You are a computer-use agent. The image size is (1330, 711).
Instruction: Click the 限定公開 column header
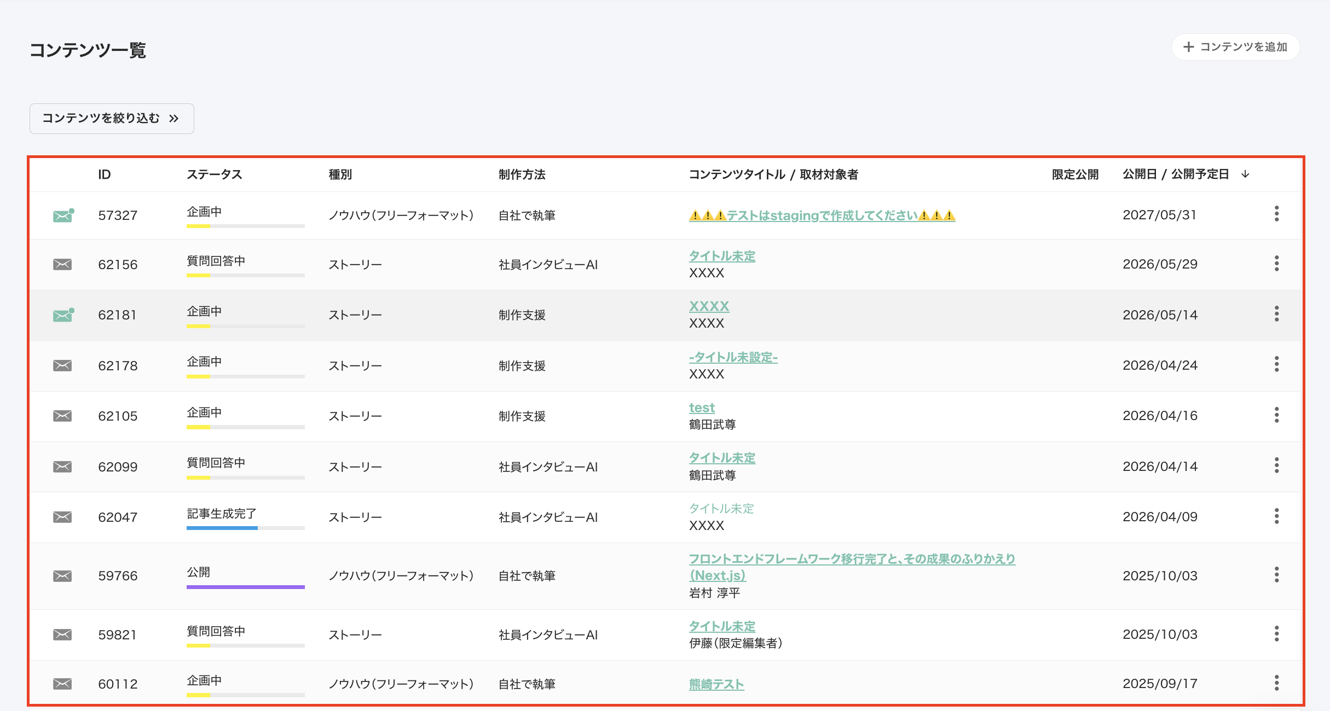[1075, 174]
